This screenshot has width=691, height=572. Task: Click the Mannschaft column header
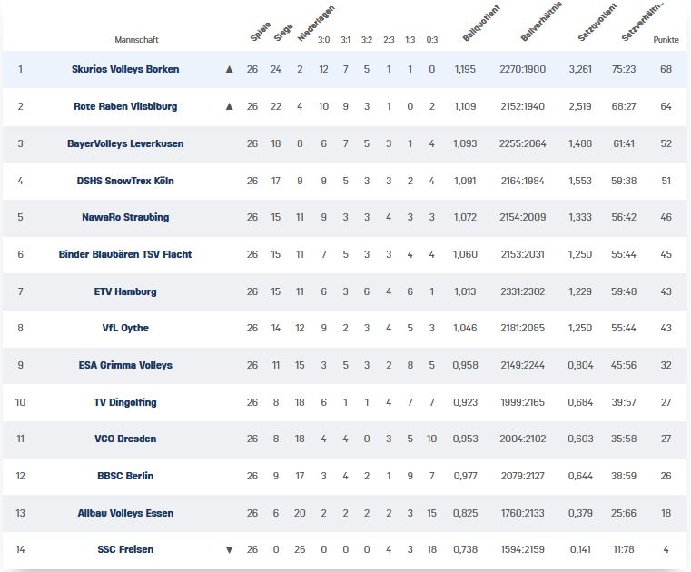point(136,40)
